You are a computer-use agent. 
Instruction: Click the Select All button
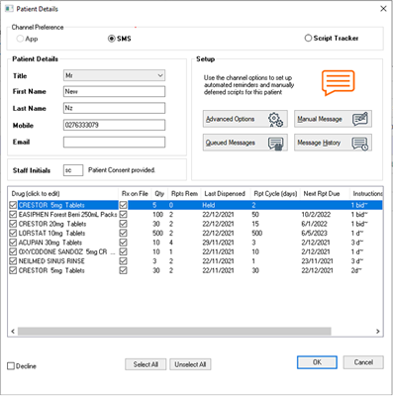[146, 364]
